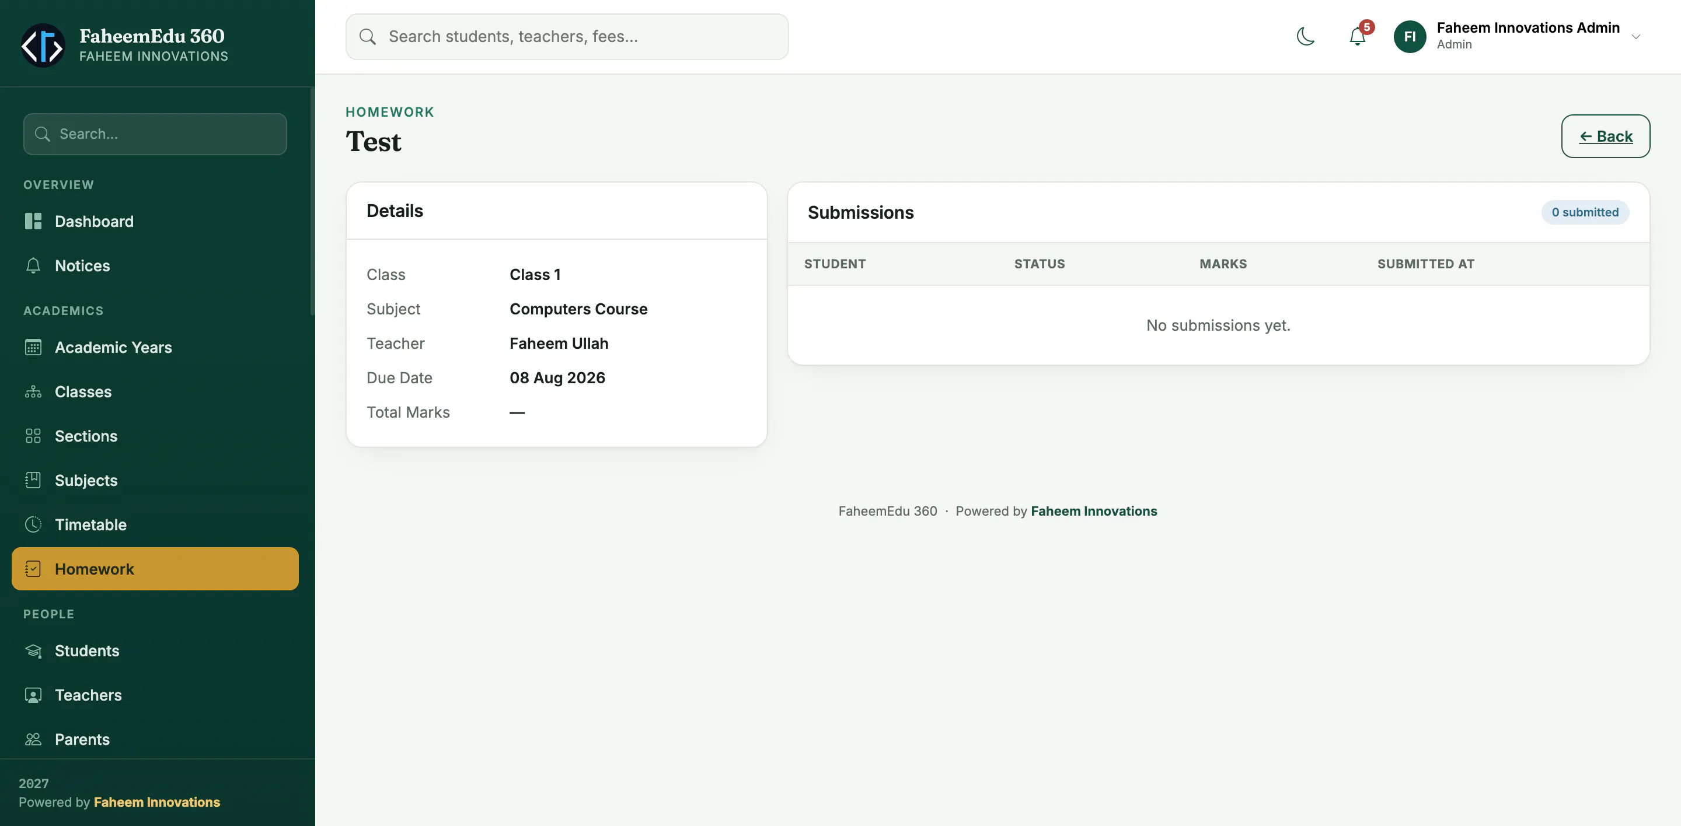This screenshot has width=1681, height=826.
Task: Click the 0 submitted badge
Action: point(1585,212)
